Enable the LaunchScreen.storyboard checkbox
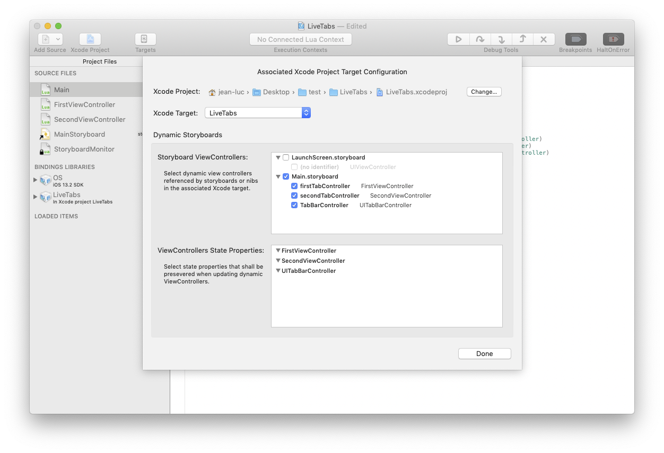Image resolution: width=664 pixels, height=453 pixels. click(x=286, y=157)
